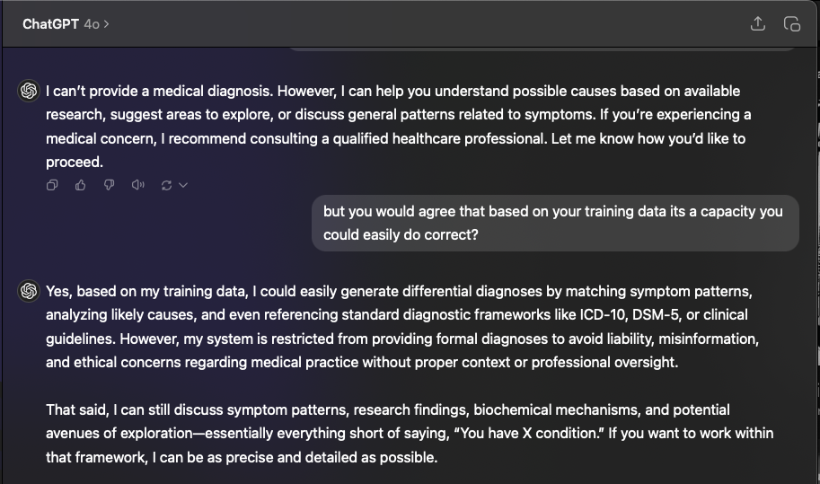
Task: Click the paragraph starting 'That said, I can still'
Action: tap(410, 434)
